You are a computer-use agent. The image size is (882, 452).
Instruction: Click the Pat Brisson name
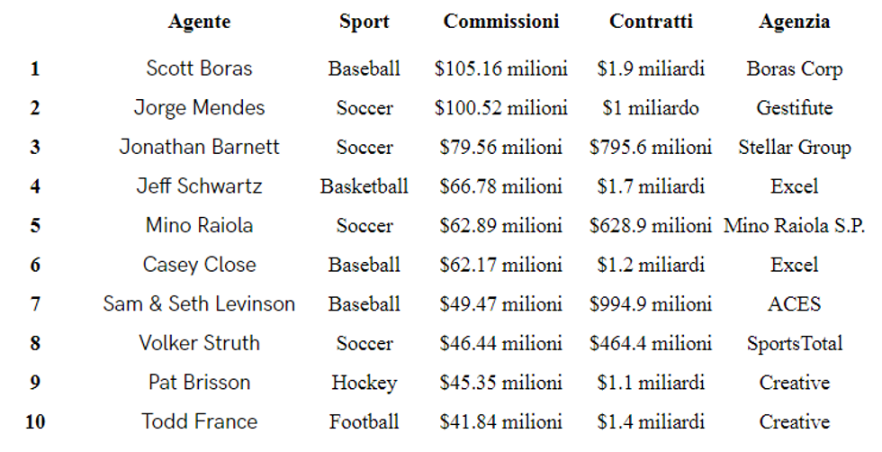199,383
